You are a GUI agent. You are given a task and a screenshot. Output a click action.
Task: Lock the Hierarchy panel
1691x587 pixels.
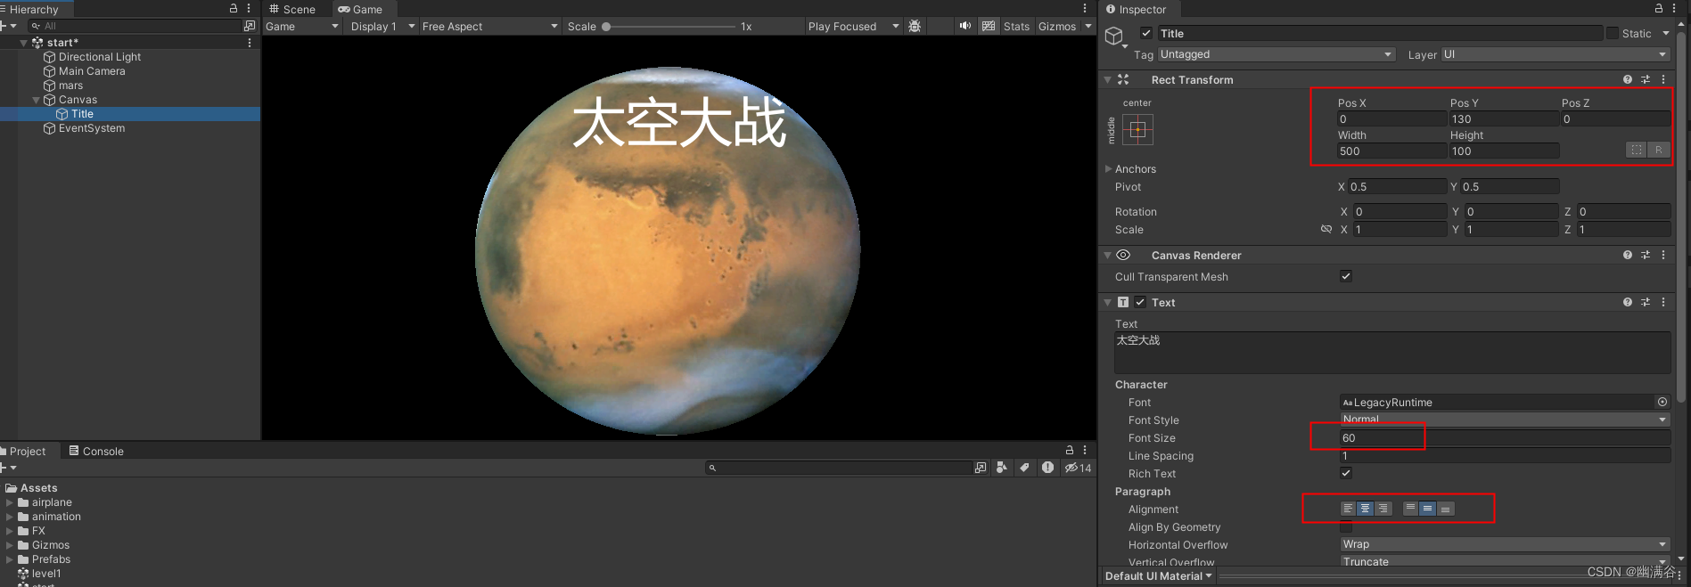[x=234, y=8]
